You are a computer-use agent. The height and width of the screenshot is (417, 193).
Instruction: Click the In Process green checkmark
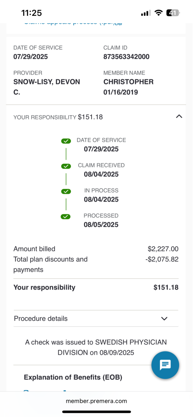[66, 191]
